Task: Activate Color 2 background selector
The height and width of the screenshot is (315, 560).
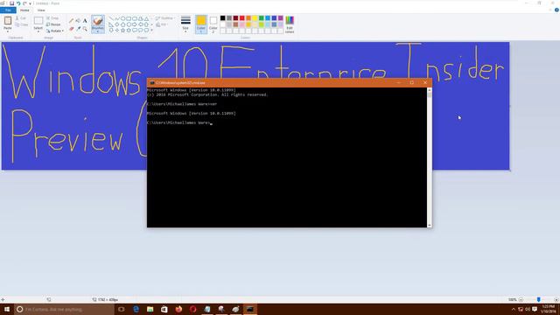Action: click(213, 24)
